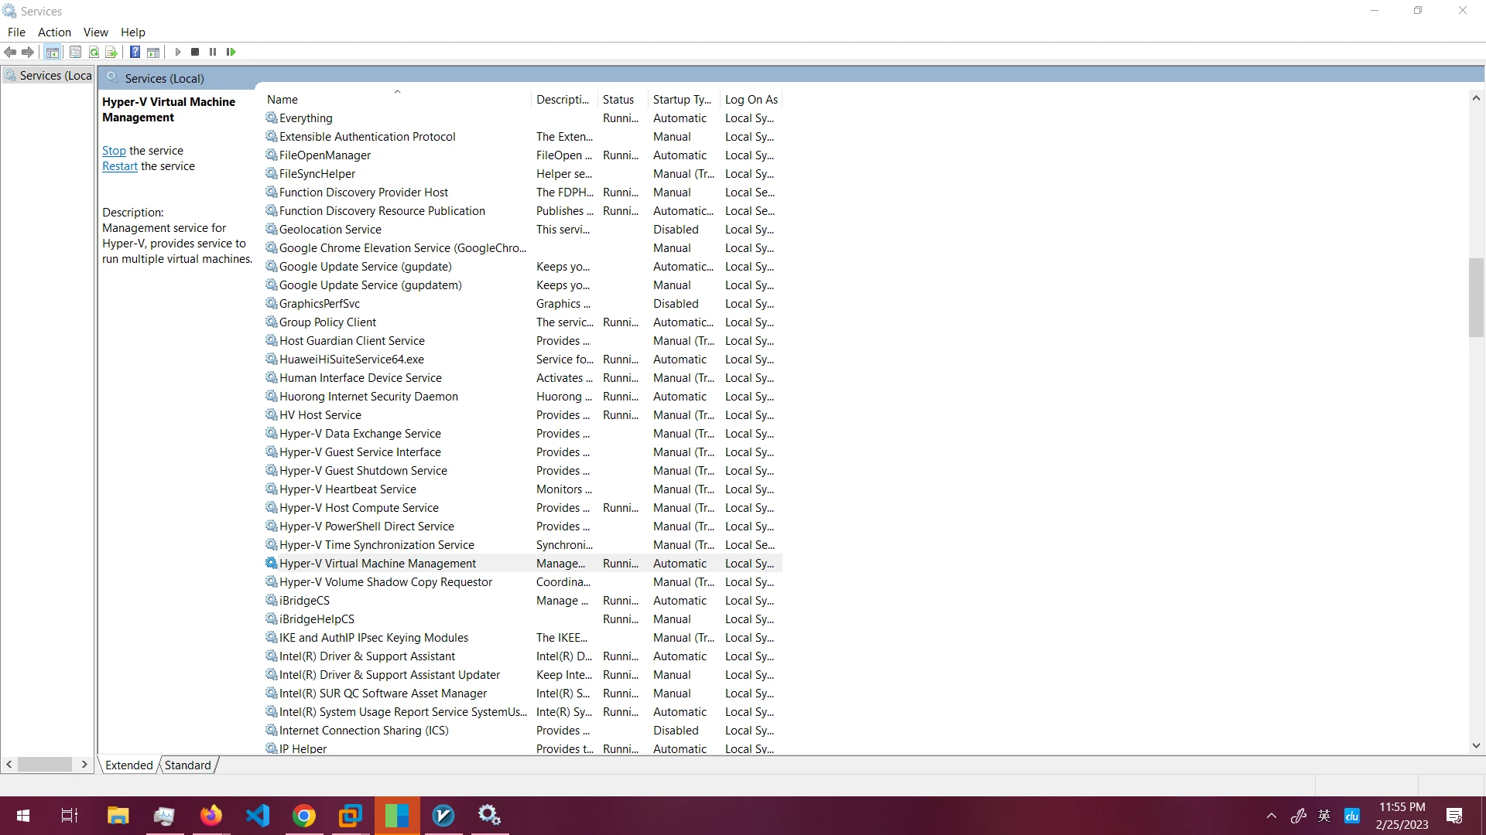This screenshot has width=1486, height=835.
Task: Click the Export List toolbar icon
Action: pyautogui.click(x=111, y=52)
